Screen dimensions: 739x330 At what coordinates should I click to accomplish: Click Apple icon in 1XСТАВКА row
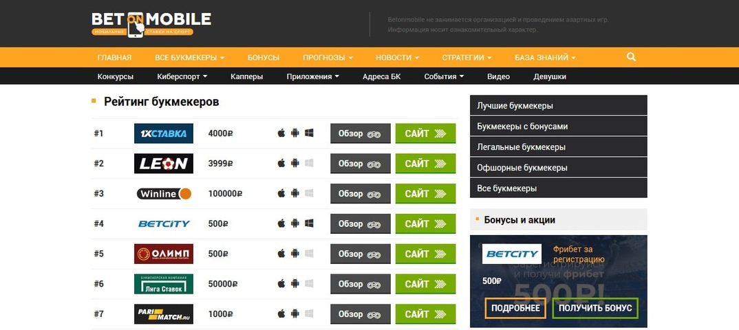(x=281, y=133)
